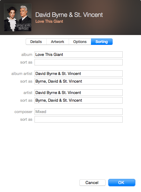Select the Options tab
Image resolution: width=141 pixels, height=192 pixels.
click(x=80, y=42)
